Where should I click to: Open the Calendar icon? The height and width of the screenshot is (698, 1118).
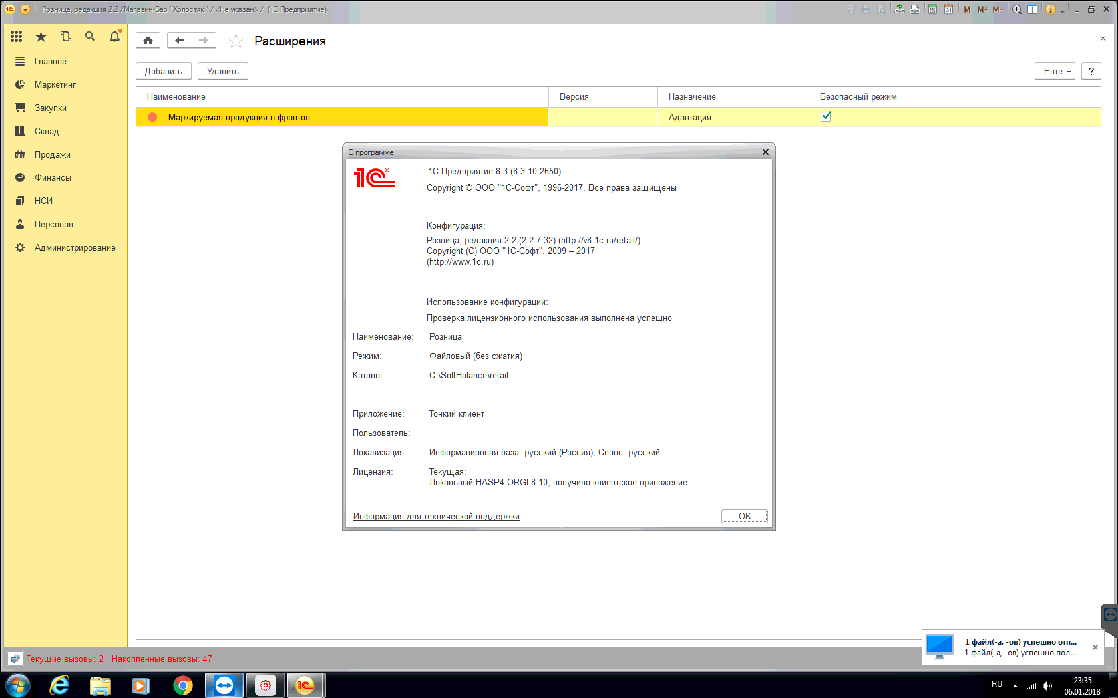click(x=948, y=9)
